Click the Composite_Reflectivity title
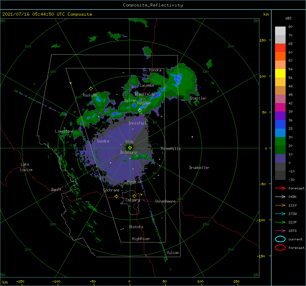This screenshot has height=286, width=306. point(153,5)
